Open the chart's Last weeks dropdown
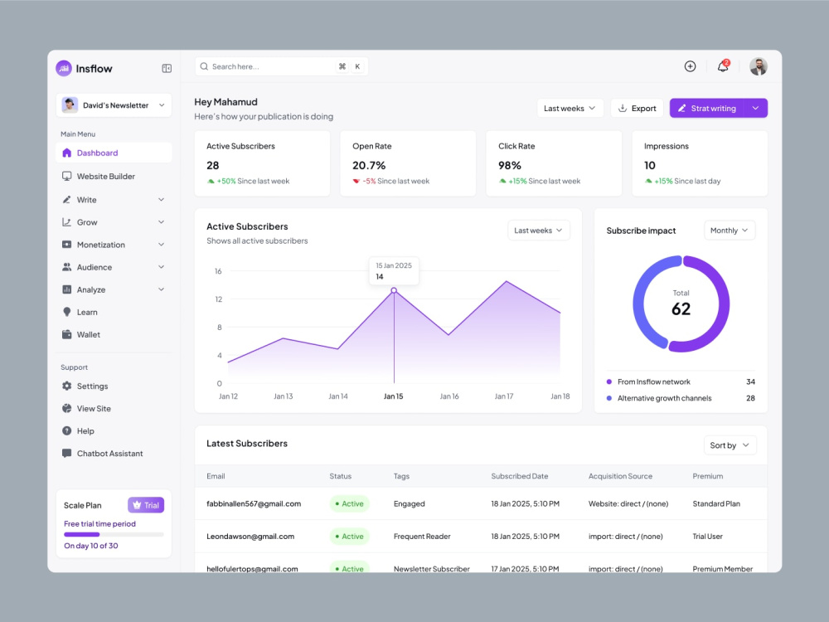 point(539,231)
